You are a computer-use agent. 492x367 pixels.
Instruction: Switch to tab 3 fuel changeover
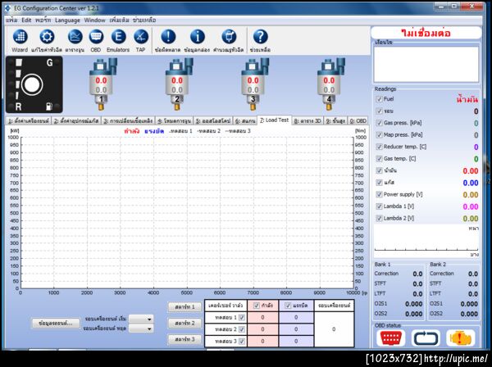(x=128, y=120)
